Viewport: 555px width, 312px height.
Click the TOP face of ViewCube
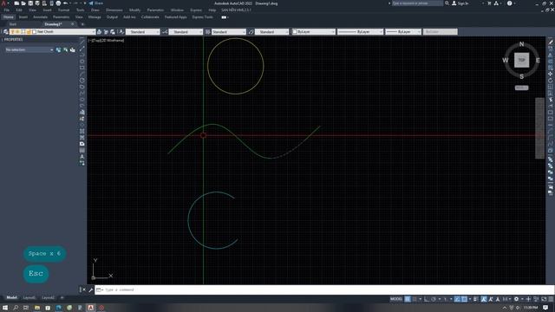coord(521,60)
